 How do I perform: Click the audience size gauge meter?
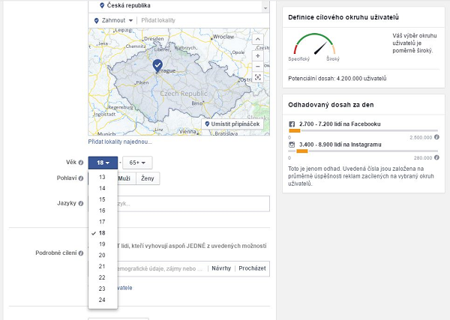(314, 44)
